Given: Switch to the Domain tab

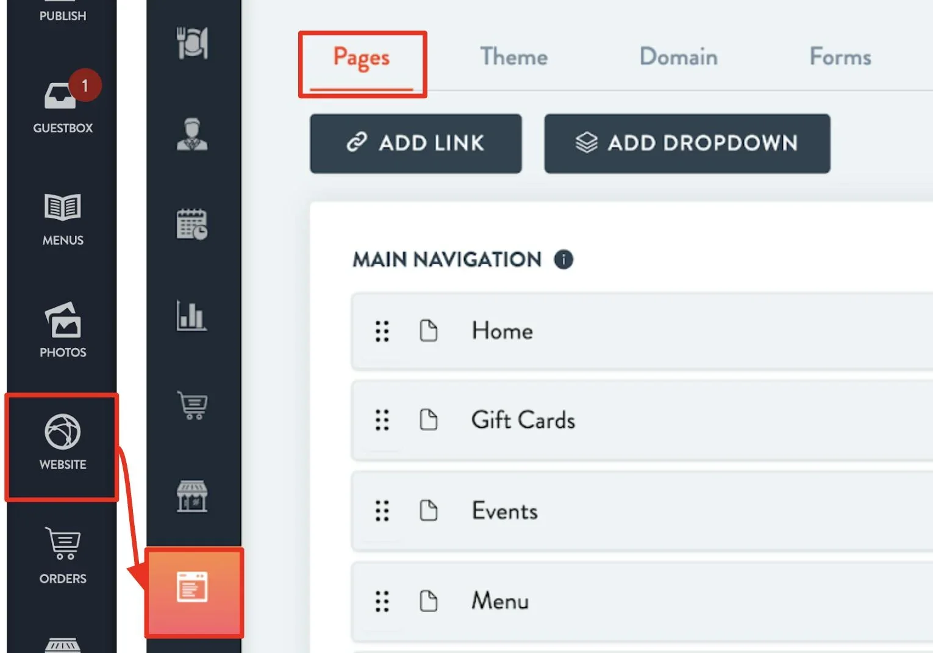Looking at the screenshot, I should pyautogui.click(x=679, y=57).
